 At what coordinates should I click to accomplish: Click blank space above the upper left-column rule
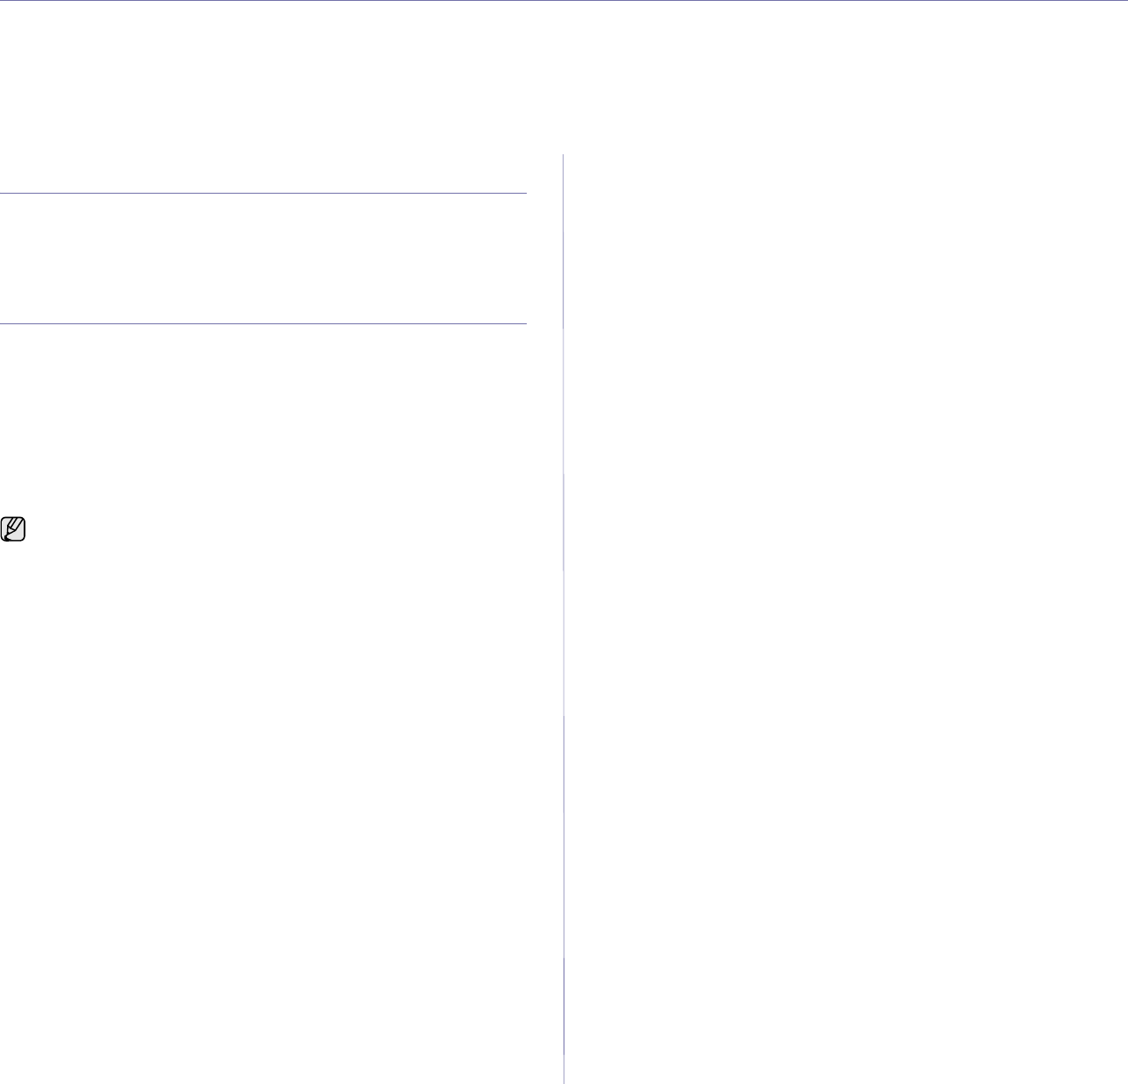263,171
